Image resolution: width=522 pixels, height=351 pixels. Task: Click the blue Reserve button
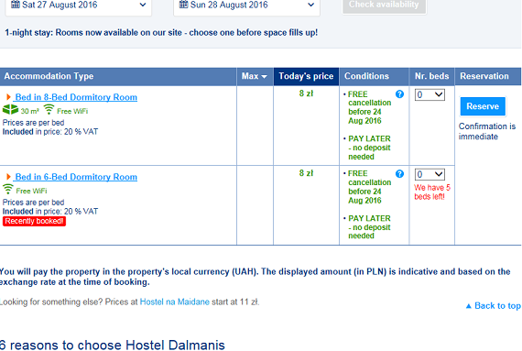coord(483,106)
